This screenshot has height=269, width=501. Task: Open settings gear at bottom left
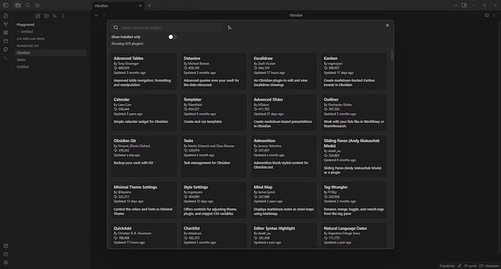6,263
